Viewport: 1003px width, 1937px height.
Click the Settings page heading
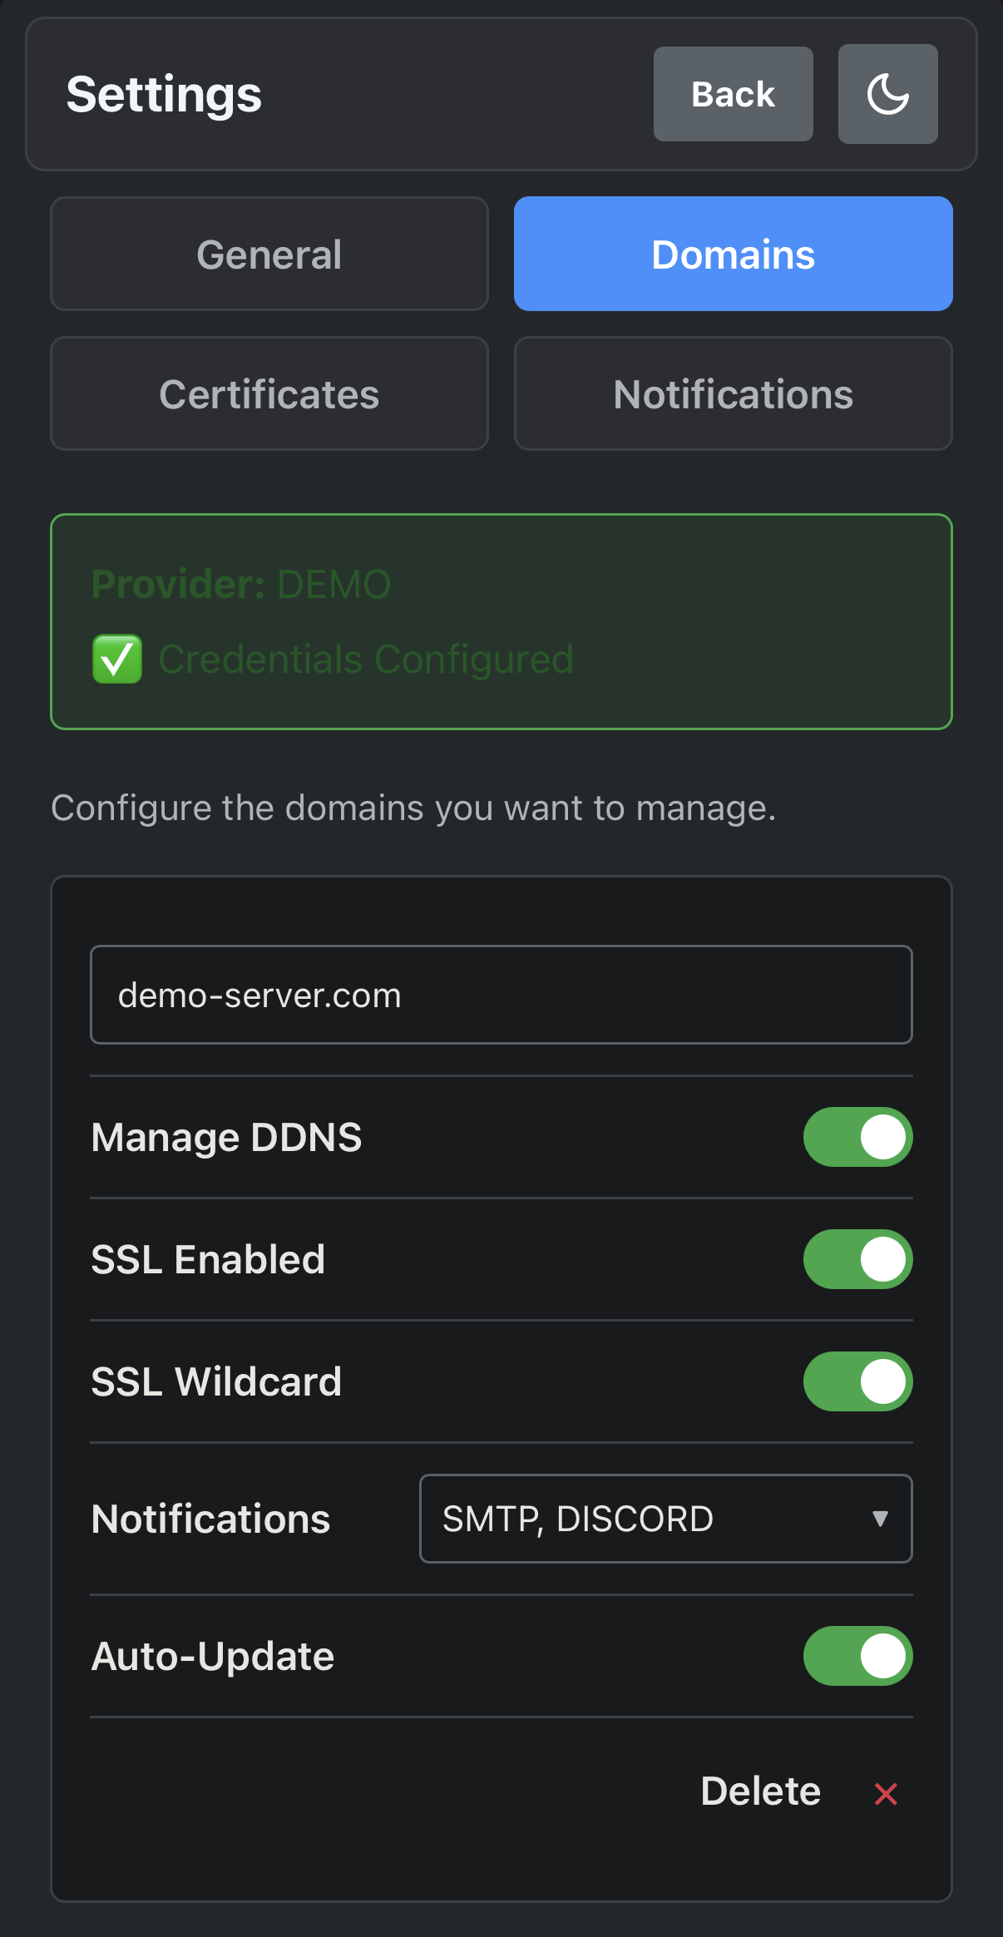point(164,95)
